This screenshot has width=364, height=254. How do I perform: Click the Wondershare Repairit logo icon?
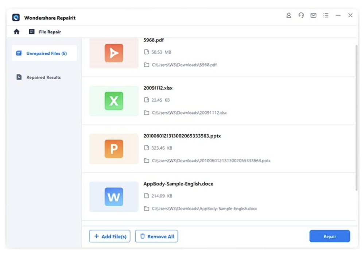point(16,17)
